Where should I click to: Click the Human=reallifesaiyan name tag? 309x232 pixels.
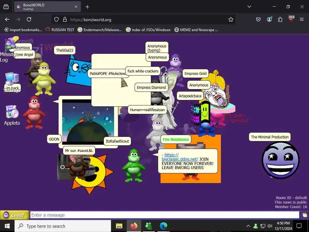point(147,110)
